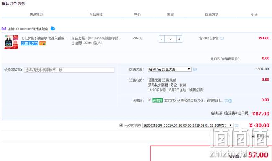The width and height of the screenshot is (272, 161).
Task: Toggle the 七夕购物券 coupon checkbox
Action: tap(121, 126)
